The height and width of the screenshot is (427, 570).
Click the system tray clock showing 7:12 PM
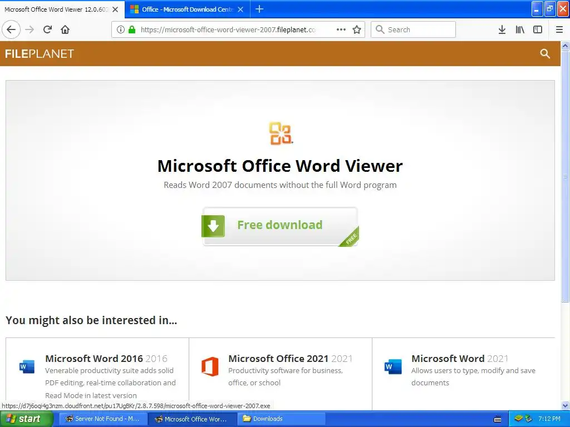[x=549, y=419]
